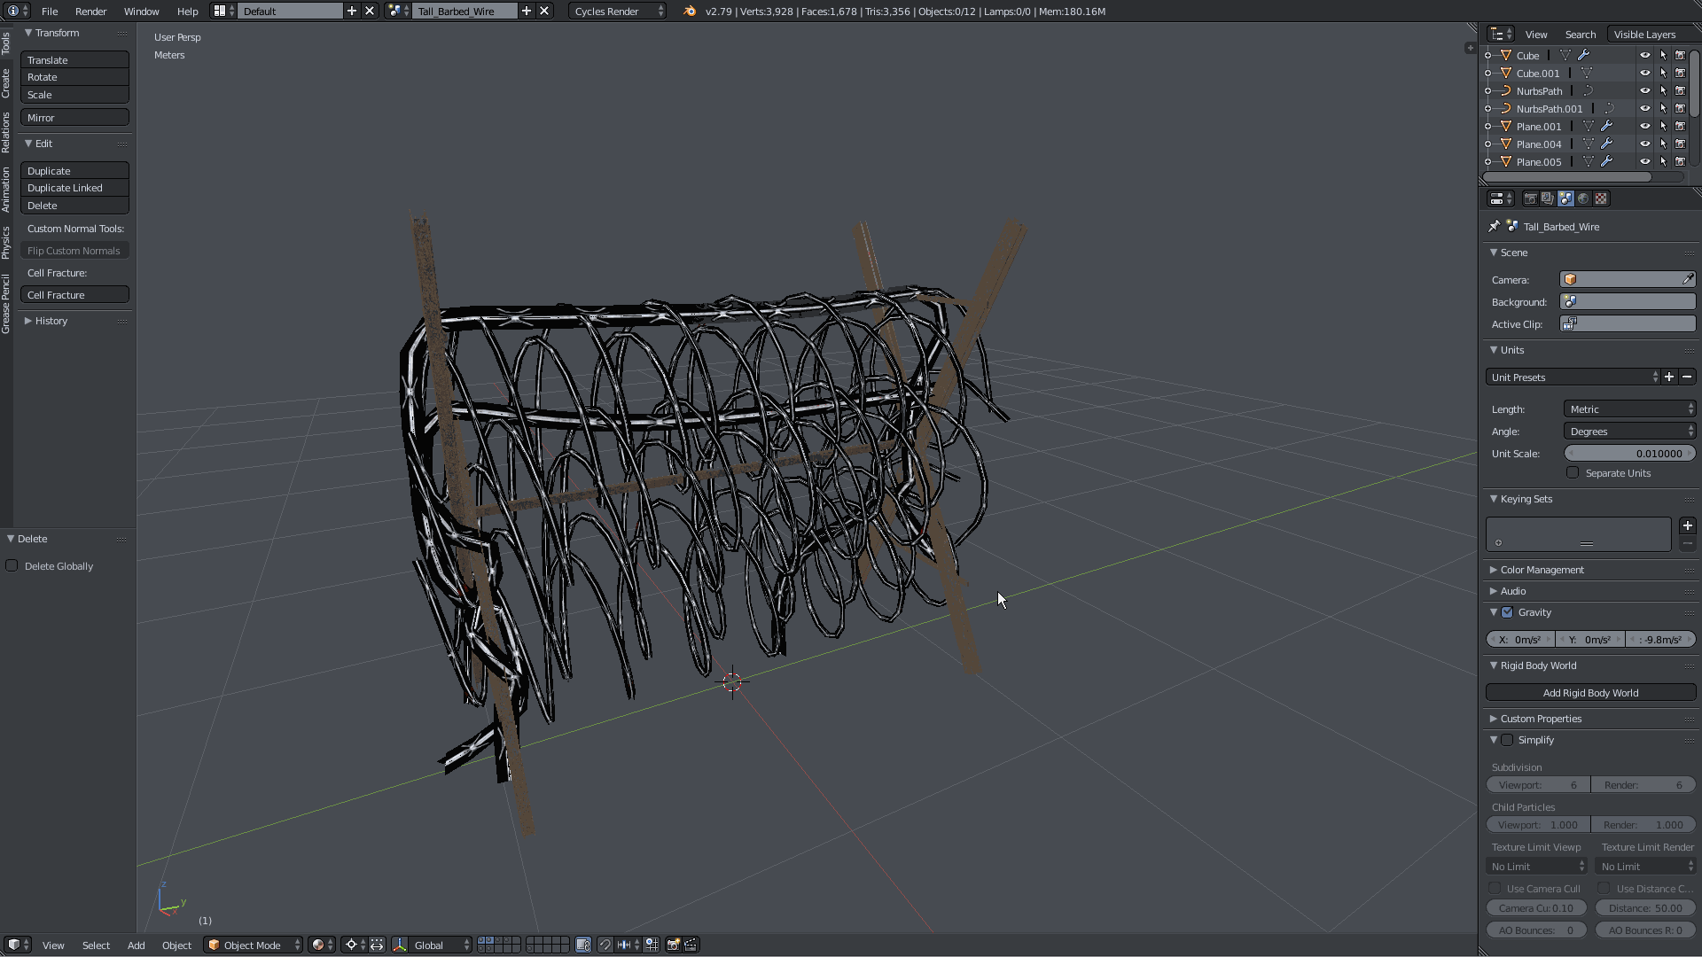Open the Render Layers properties tab
The height and width of the screenshot is (957, 1702).
point(1548,198)
